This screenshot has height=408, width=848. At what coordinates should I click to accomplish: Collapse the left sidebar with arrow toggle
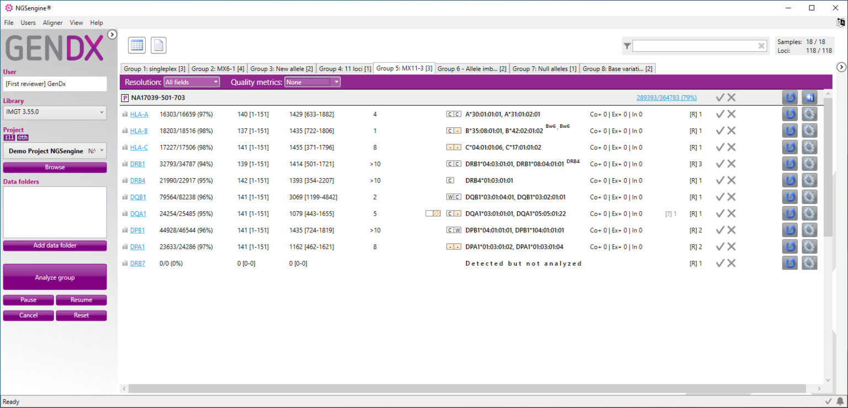[112, 35]
